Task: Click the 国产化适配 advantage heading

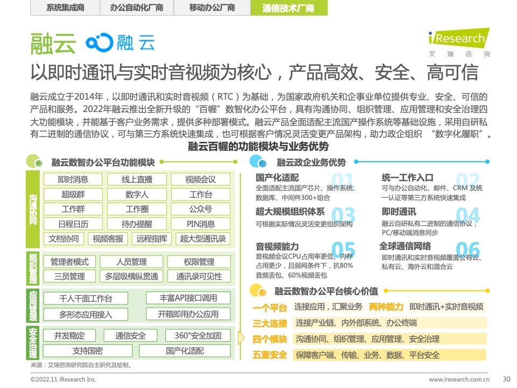Action: [x=277, y=178]
